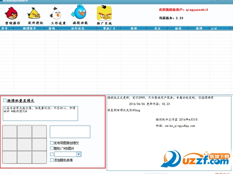Click the 修复删除博文失败的bug line

(x=124, y=110)
